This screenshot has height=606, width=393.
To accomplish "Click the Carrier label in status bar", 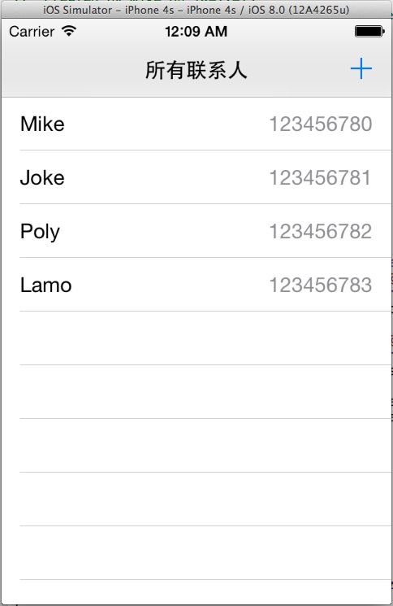I will [x=32, y=31].
